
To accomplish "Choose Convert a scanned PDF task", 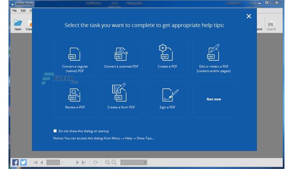I will tap(121, 58).
